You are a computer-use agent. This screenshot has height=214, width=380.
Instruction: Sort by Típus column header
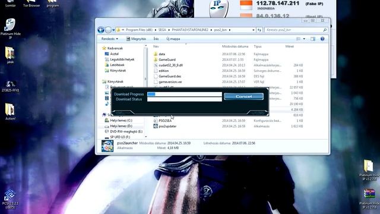tap(258, 46)
